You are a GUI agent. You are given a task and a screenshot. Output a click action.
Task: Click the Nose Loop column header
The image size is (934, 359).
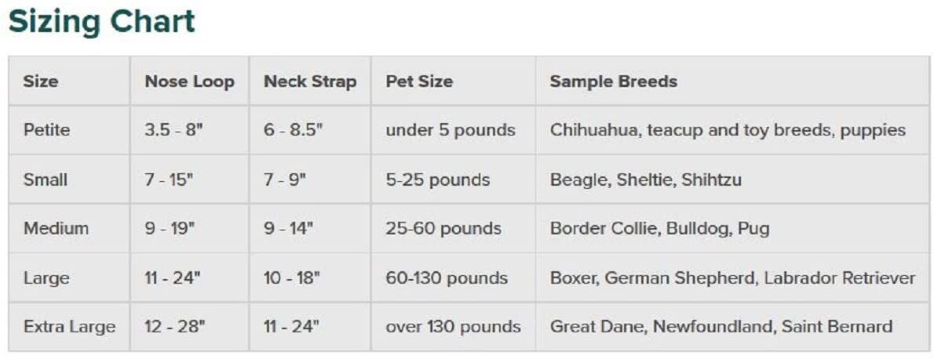point(189,82)
